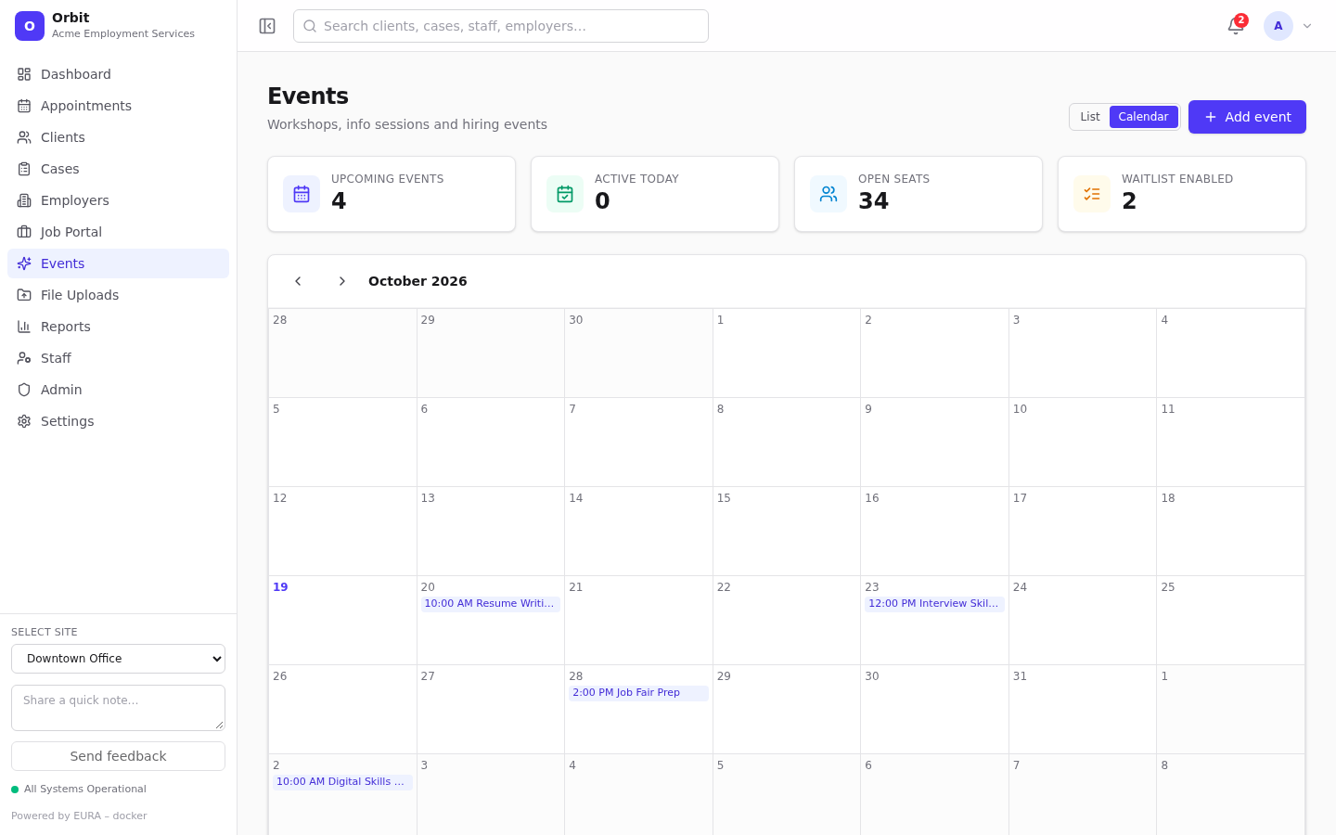Switch to Calendar view
Screen dimensions: 1336x835
1143,117
